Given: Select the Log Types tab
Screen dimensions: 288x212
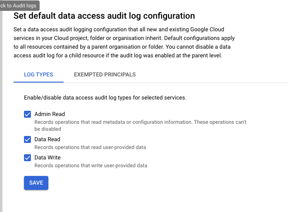Looking at the screenshot, I should tap(38, 75).
